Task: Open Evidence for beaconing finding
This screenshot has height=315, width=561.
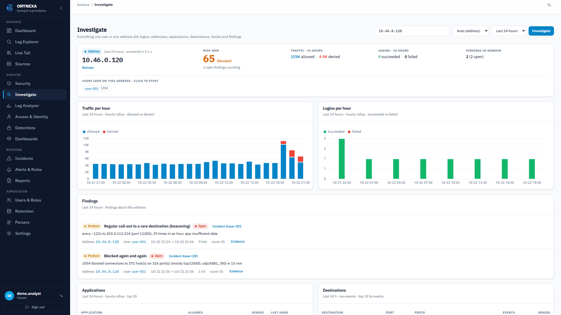Action: [x=238, y=242]
